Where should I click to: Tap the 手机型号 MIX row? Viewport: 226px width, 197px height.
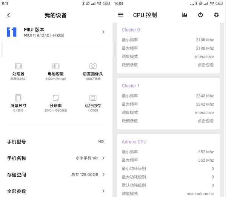tap(56, 142)
